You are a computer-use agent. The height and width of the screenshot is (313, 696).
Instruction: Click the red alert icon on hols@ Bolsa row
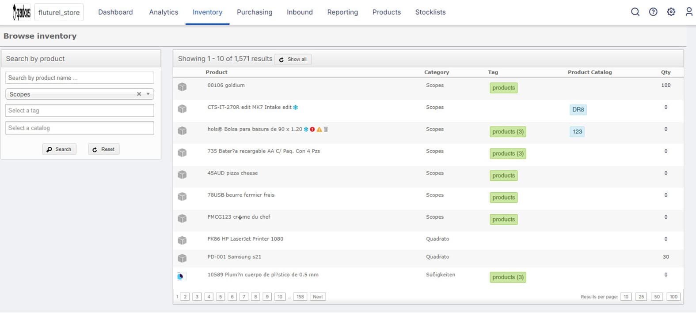312,129
